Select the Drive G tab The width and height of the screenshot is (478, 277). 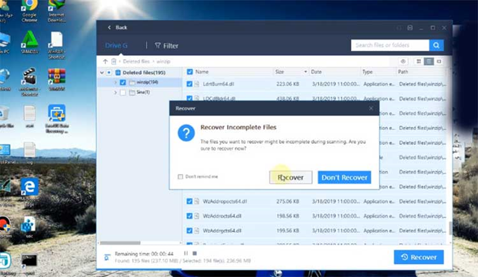[x=116, y=46]
